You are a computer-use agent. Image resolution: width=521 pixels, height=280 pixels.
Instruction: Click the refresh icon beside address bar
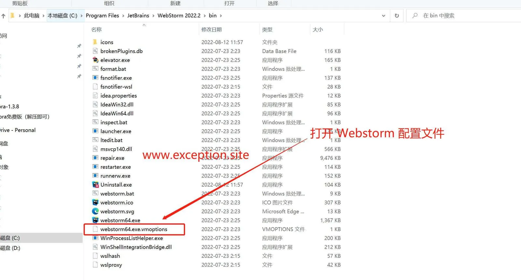point(397,16)
